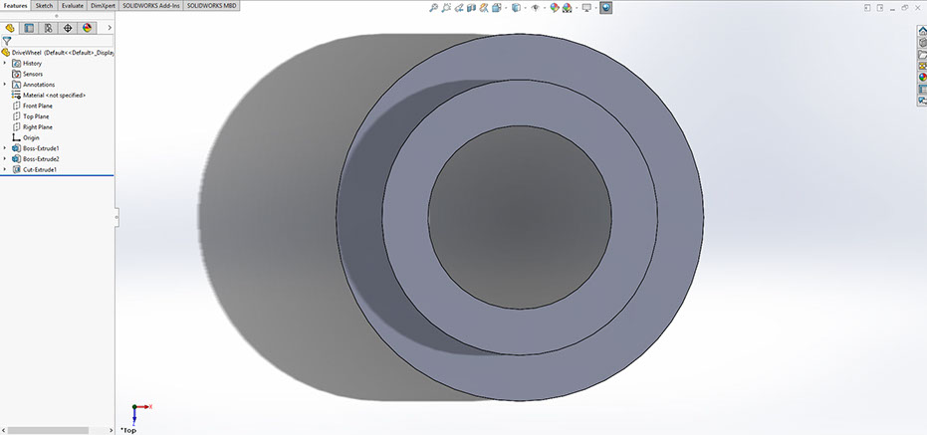Click the feature tree filter icon
This screenshot has width=927, height=435.
[7, 41]
